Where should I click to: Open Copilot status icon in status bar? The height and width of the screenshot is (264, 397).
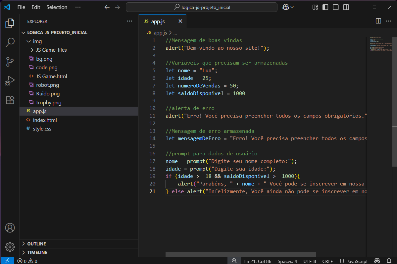click(377, 261)
